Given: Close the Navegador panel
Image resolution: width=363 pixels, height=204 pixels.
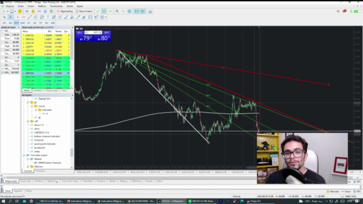Looking at the screenshot, I should coord(72,95).
